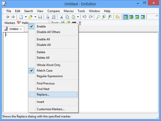Image resolution: width=161 pixels, height=121 pixels.
Task: Toggle the checked Match Case option
Action: [53, 71]
